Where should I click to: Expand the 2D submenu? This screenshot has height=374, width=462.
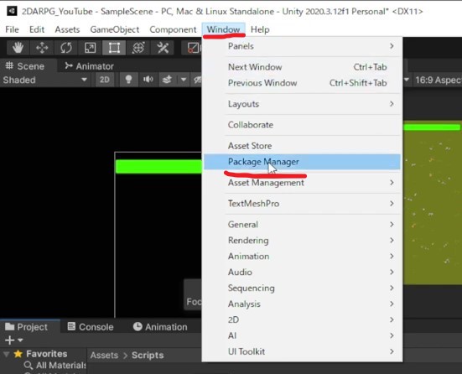(x=302, y=320)
